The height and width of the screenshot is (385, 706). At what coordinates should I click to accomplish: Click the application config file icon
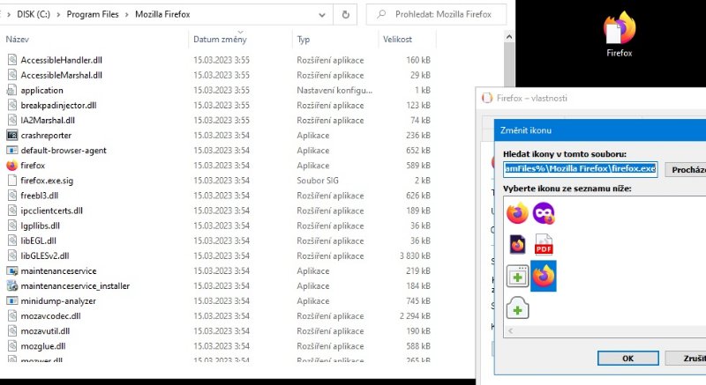pyautogui.click(x=12, y=90)
